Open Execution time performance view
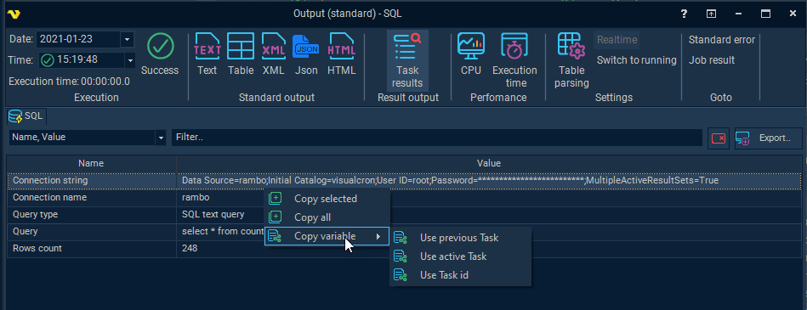Viewport: 807px width, 310px height. [x=514, y=60]
